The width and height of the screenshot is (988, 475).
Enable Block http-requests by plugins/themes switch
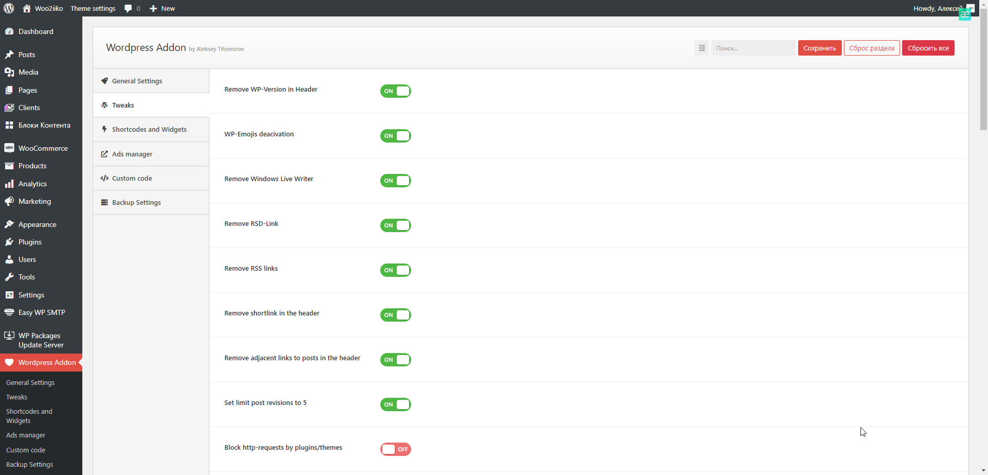point(396,449)
